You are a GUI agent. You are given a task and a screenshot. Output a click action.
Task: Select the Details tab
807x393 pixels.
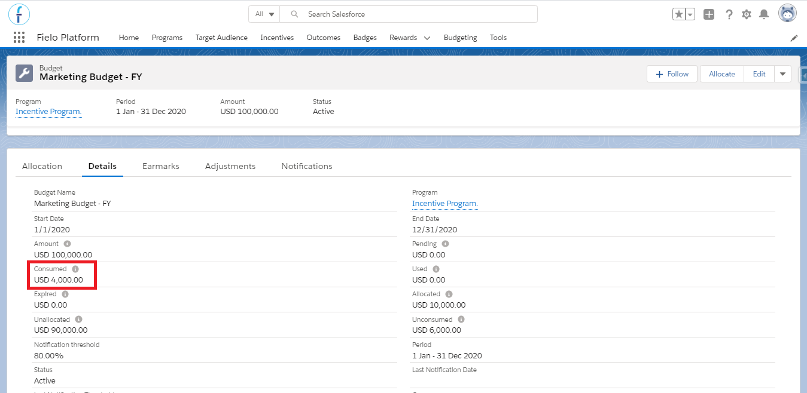(102, 166)
